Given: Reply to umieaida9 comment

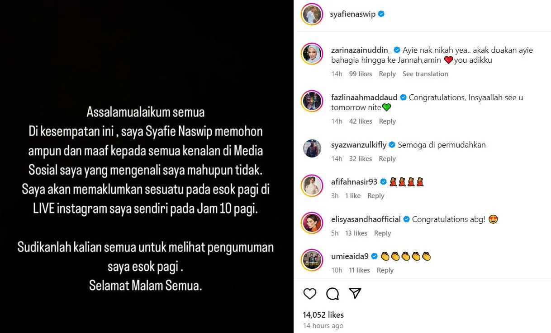Looking at the screenshot, I should (385, 270).
